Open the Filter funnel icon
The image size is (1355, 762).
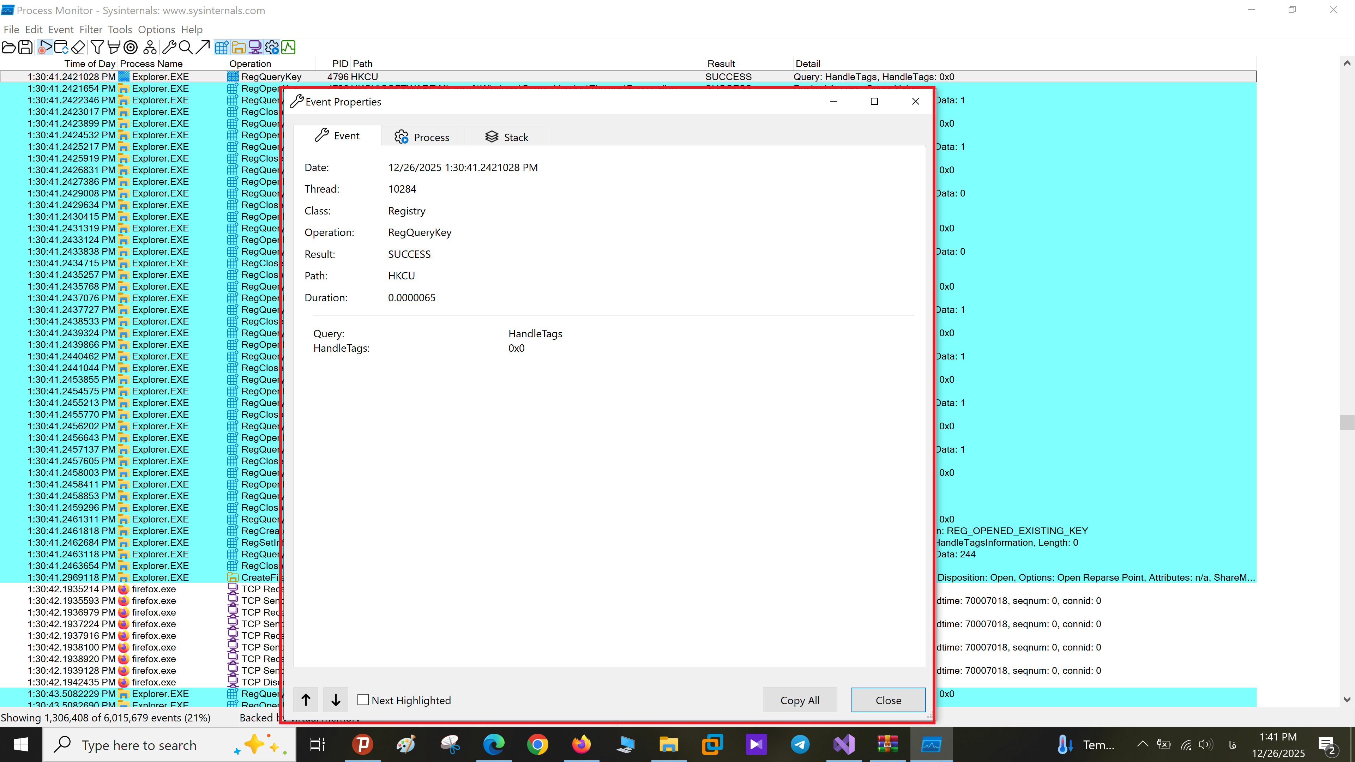pos(97,47)
